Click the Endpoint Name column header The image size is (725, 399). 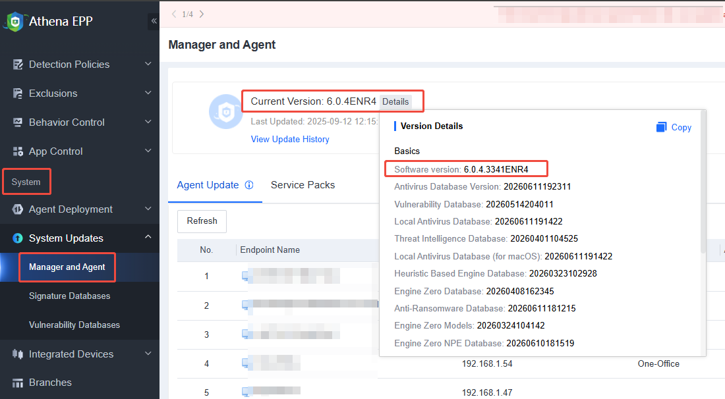click(x=270, y=250)
